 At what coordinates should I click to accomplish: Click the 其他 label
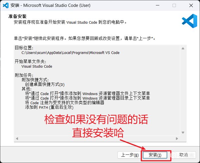[27, 89]
